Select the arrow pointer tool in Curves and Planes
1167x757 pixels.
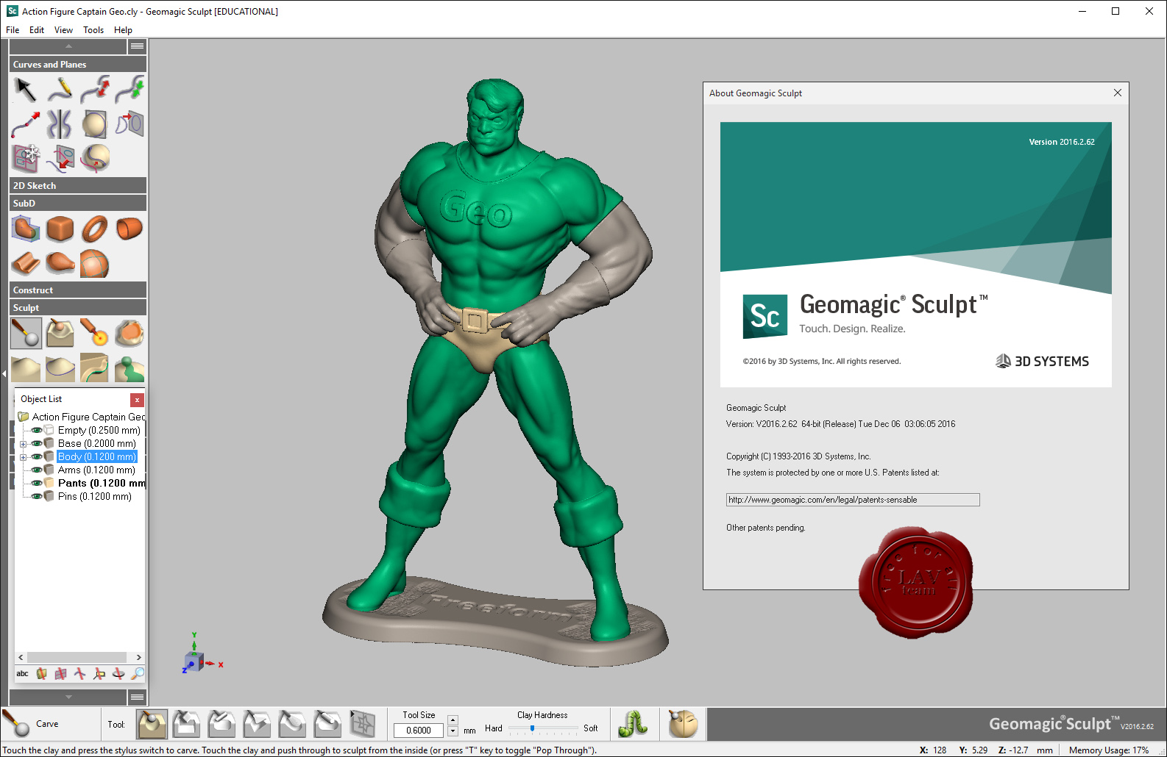26,90
